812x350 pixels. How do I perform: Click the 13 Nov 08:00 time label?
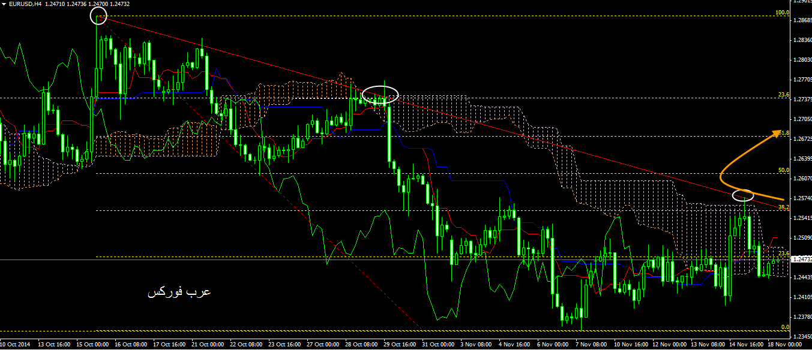point(708,345)
